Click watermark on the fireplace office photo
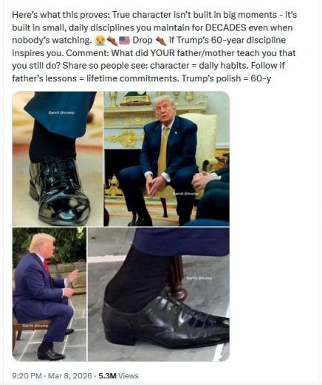This screenshot has height=385, width=322. click(x=185, y=194)
